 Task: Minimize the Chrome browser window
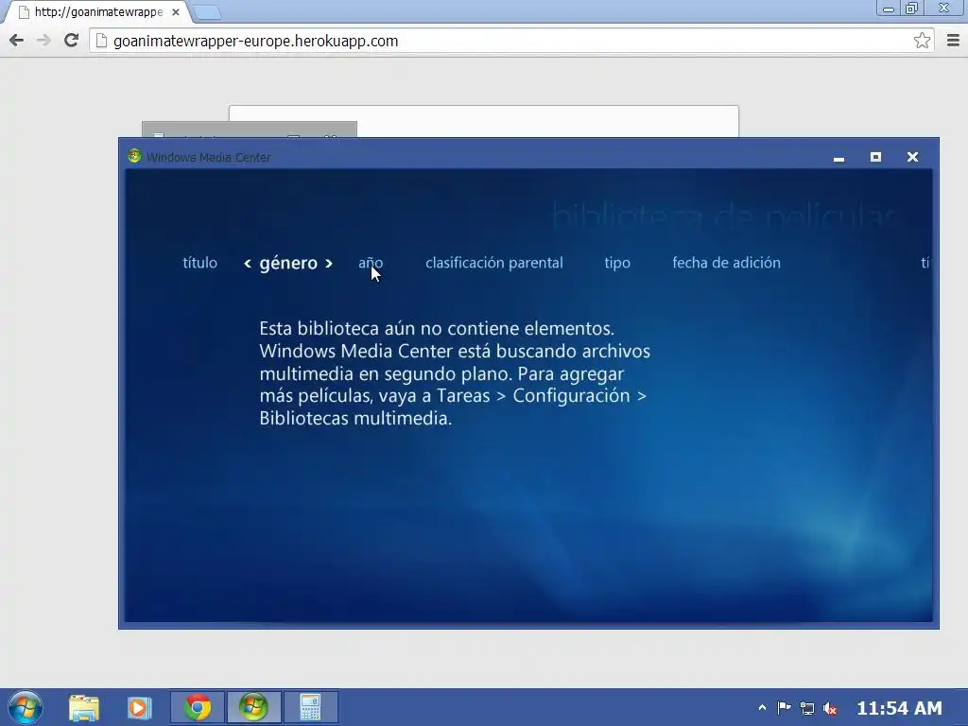[x=889, y=9]
